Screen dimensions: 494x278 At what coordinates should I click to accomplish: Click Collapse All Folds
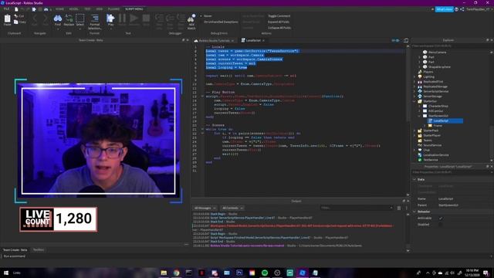(279, 28)
